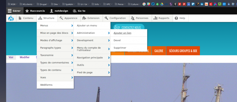Select Ajouter un lien in Administration submenu
The image size is (237, 102).
click(122, 33)
